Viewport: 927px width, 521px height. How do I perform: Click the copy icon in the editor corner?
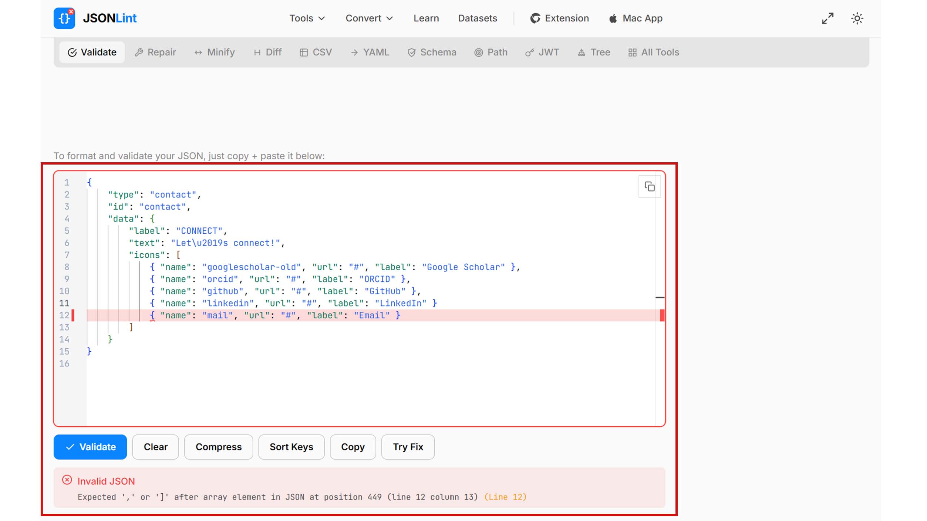650,187
